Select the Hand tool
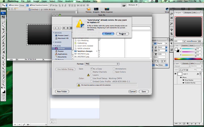The height and width of the screenshot is (127, 204). click(x=3, y=82)
